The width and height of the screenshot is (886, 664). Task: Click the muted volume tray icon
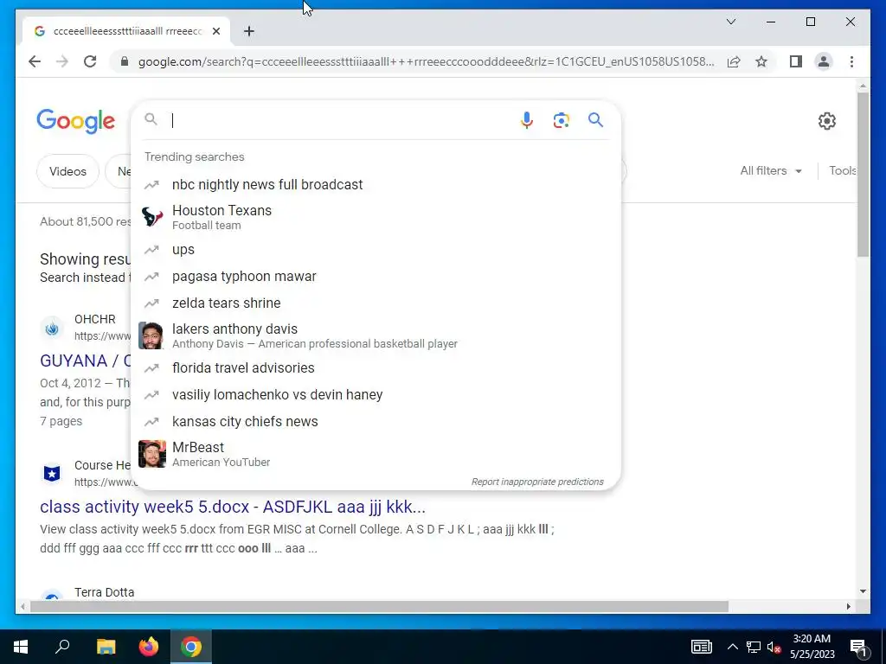774,648
